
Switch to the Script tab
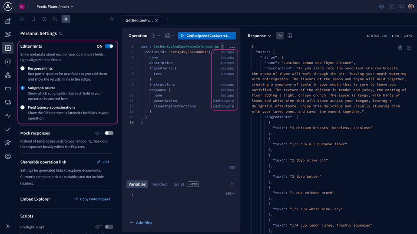[179, 184]
